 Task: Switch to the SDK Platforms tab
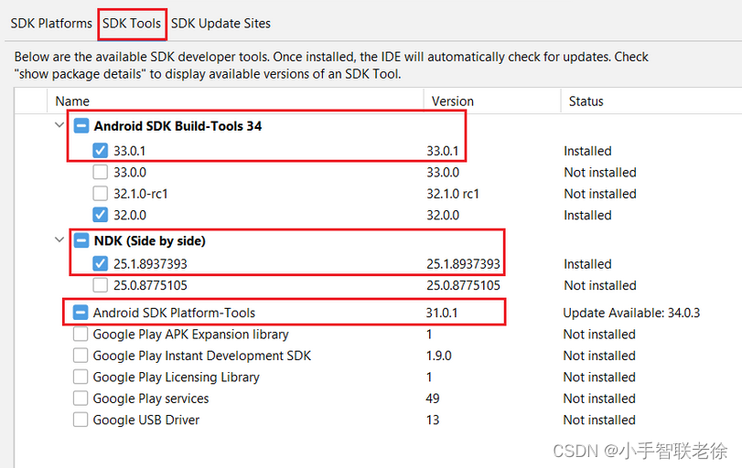click(x=51, y=23)
